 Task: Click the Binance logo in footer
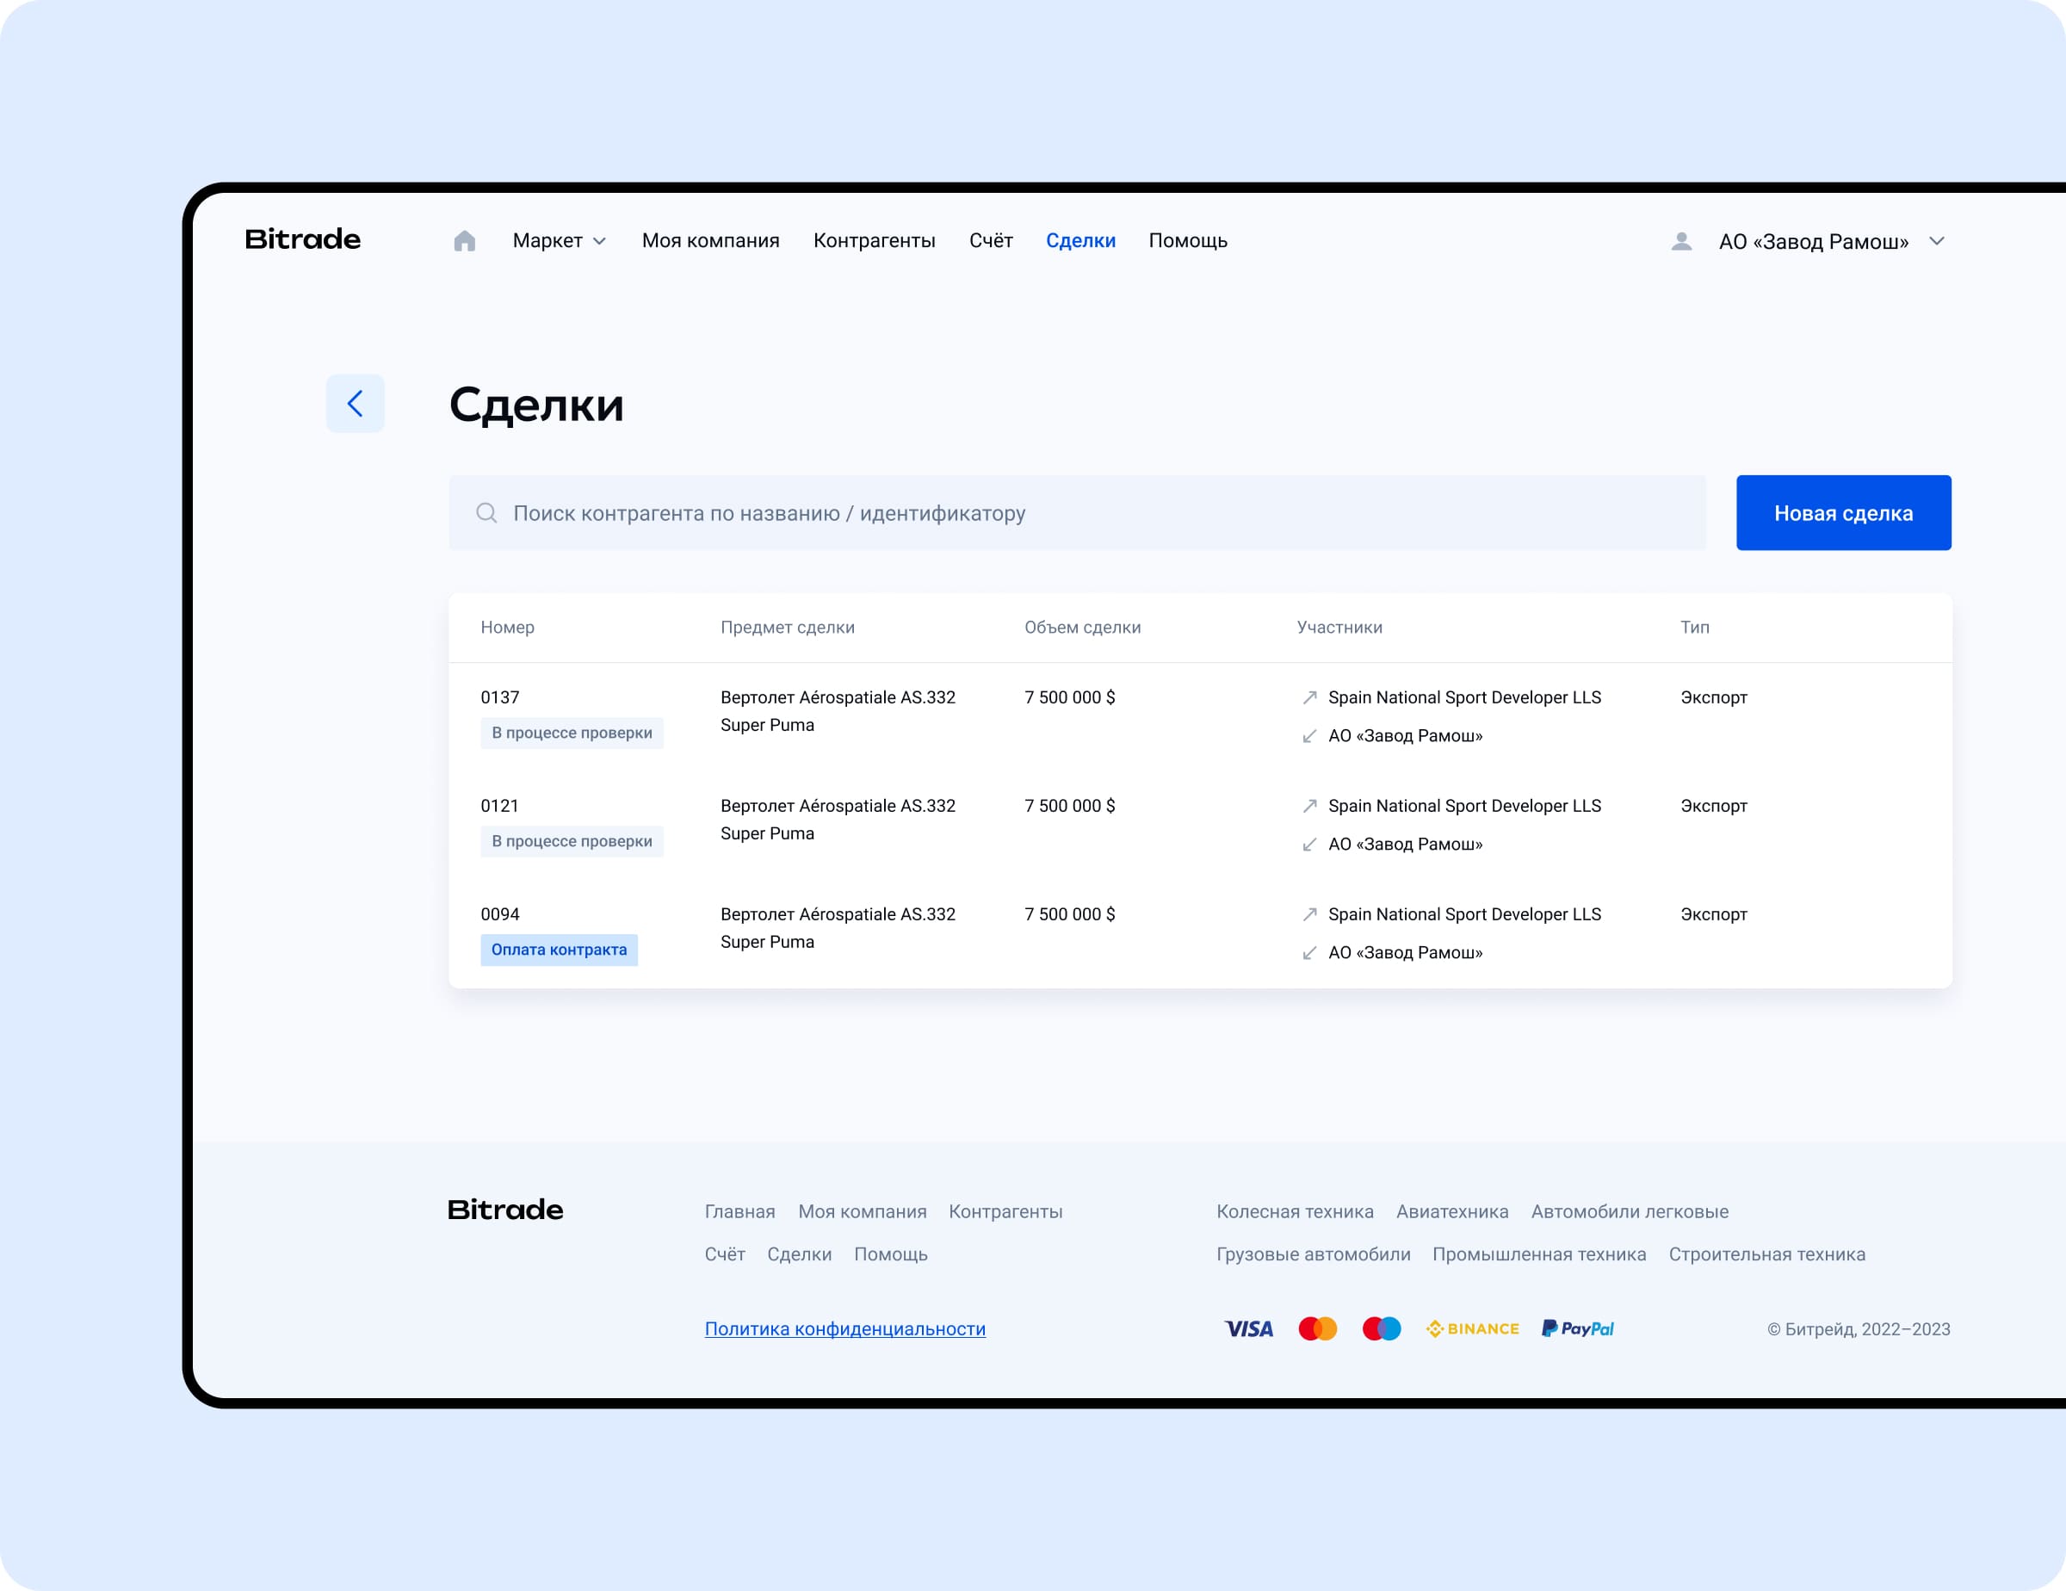click(1472, 1329)
